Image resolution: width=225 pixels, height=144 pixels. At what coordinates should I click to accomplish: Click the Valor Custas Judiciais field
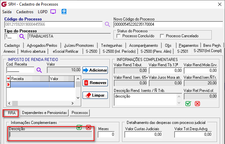[144, 134]
